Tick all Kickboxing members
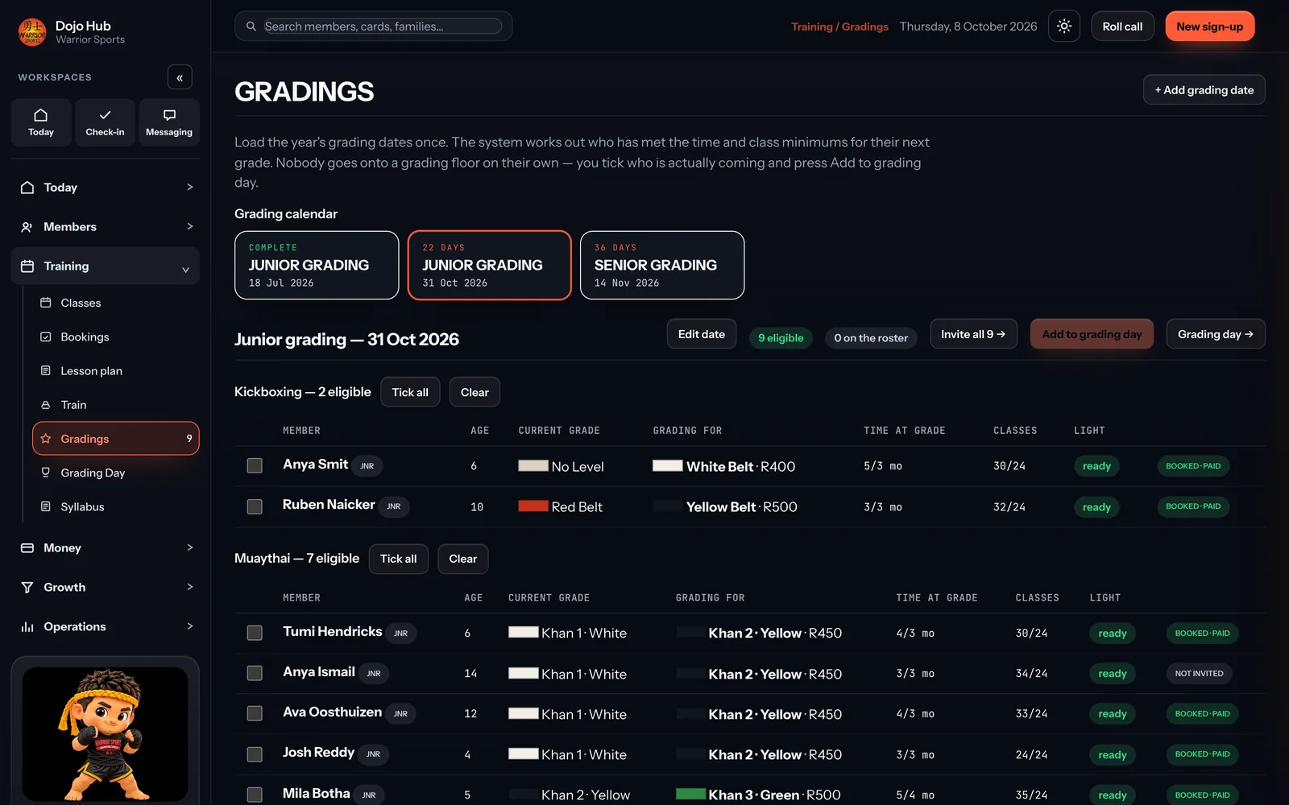 410,392
